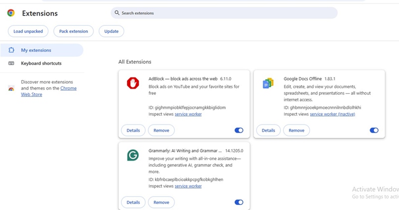This screenshot has width=399, height=210.
Task: Click the 'Grammarly: AI Writing and Grammar' title
Action: [185, 151]
